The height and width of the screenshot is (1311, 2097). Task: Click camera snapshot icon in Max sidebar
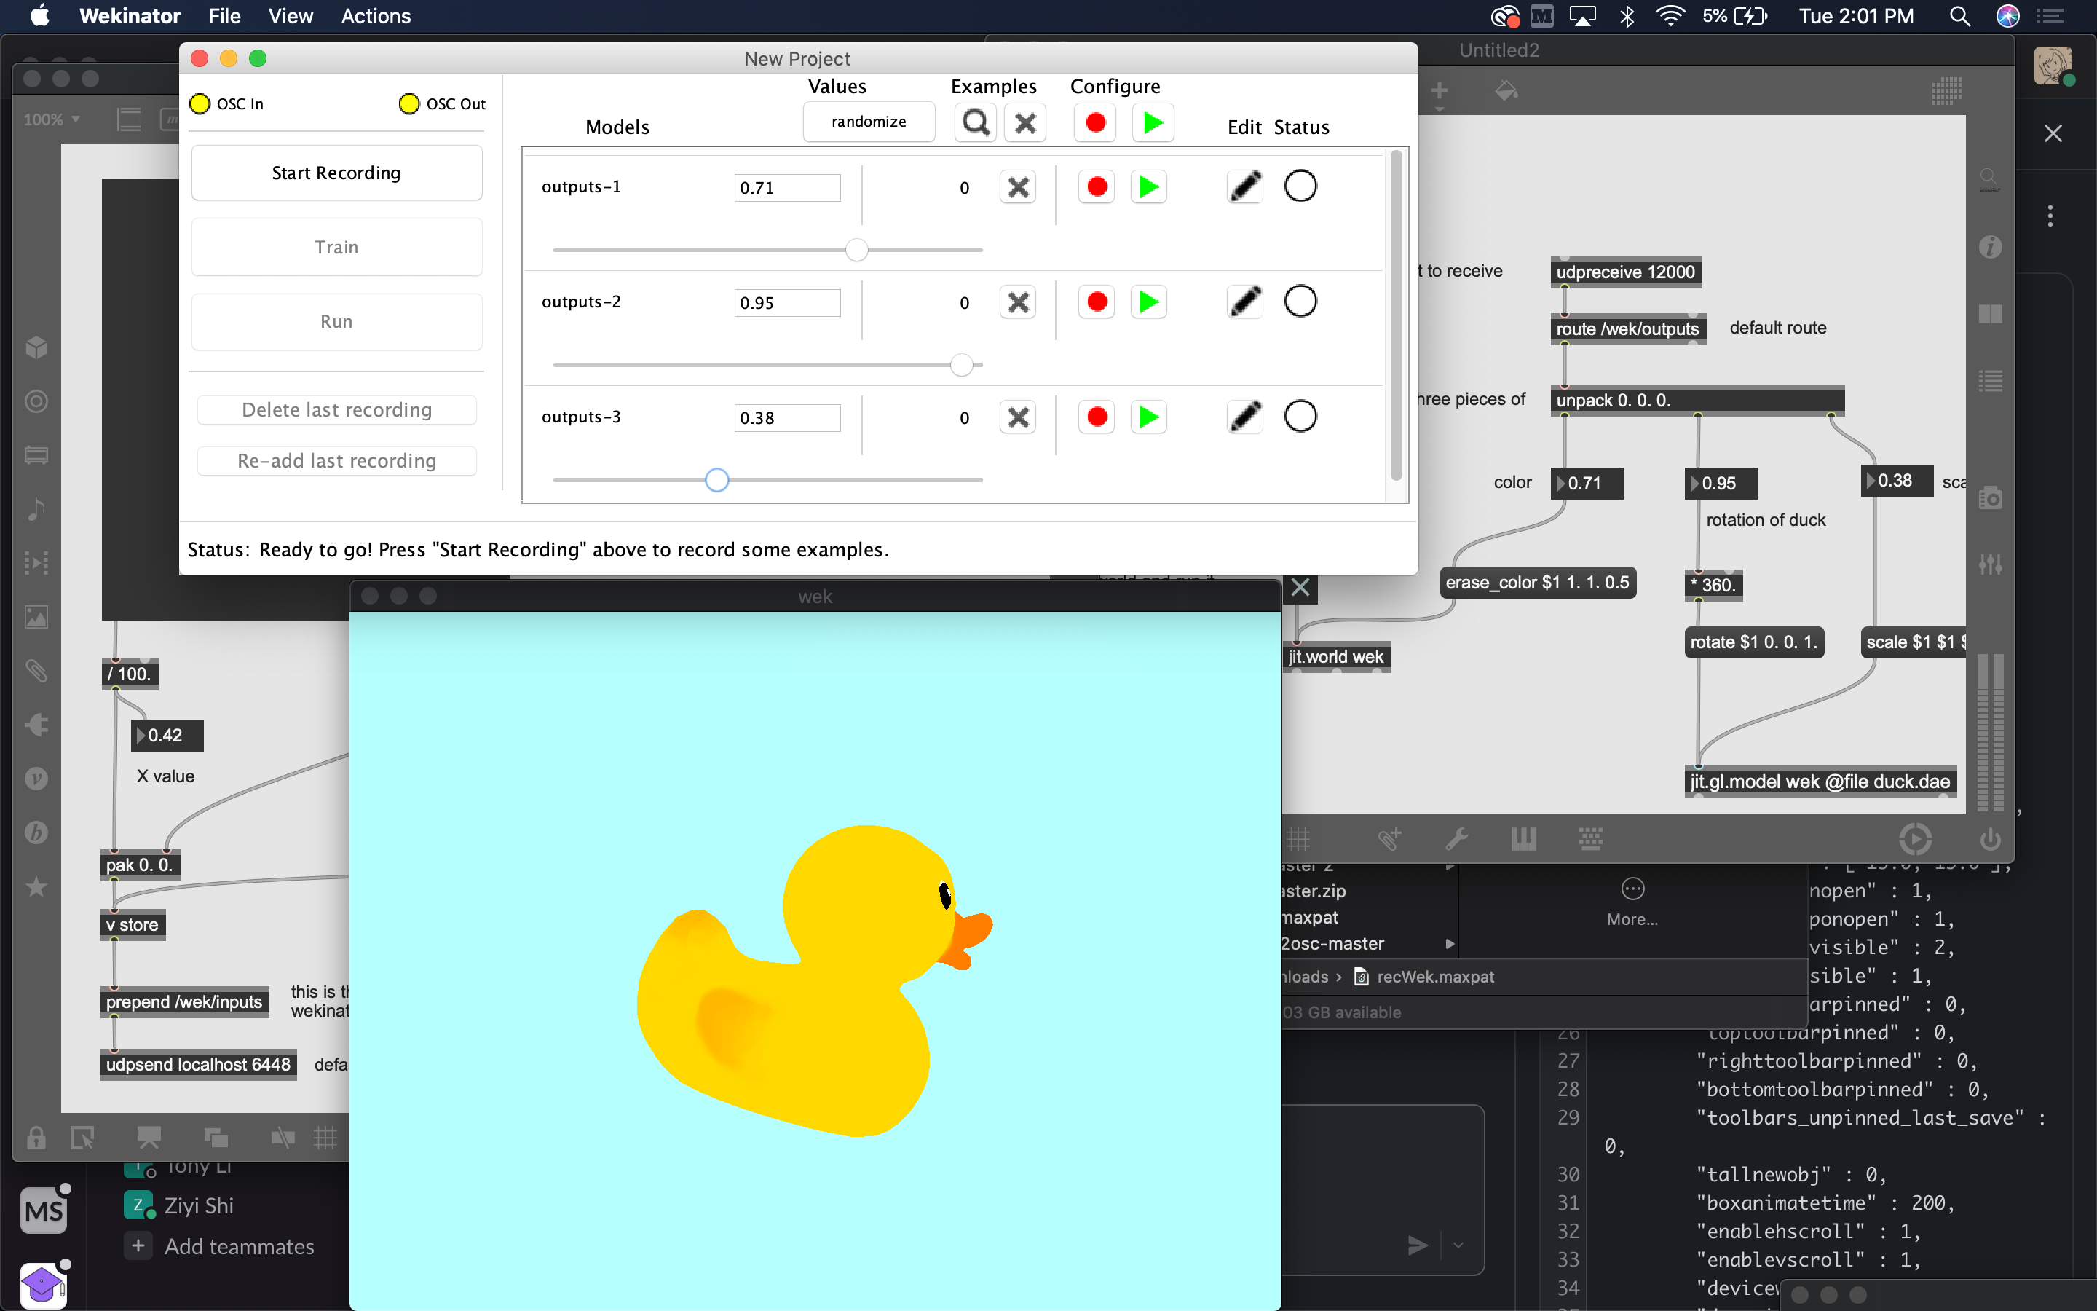pyautogui.click(x=1991, y=499)
